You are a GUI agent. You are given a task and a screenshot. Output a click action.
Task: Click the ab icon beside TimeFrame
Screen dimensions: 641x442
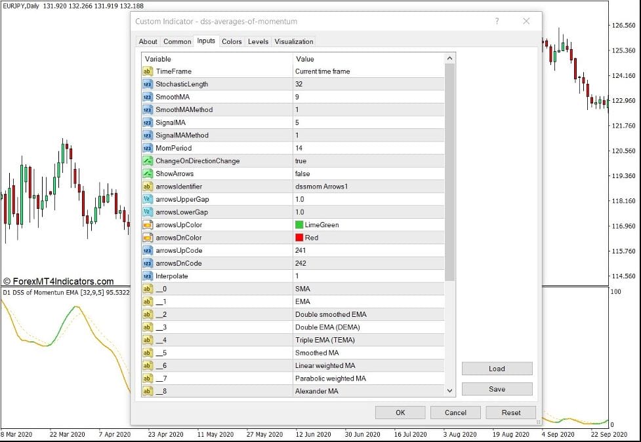coord(147,71)
